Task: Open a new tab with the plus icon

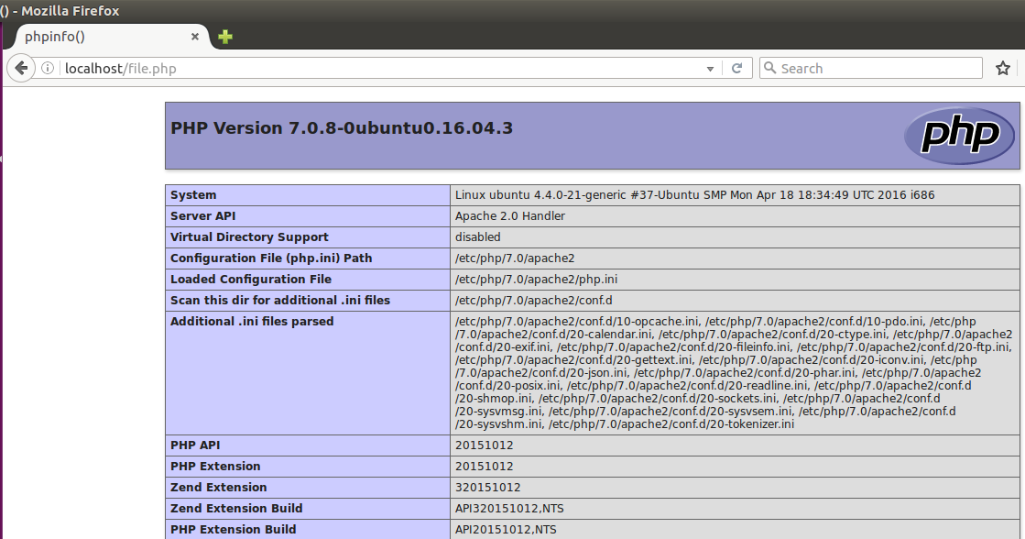Action: (x=224, y=37)
